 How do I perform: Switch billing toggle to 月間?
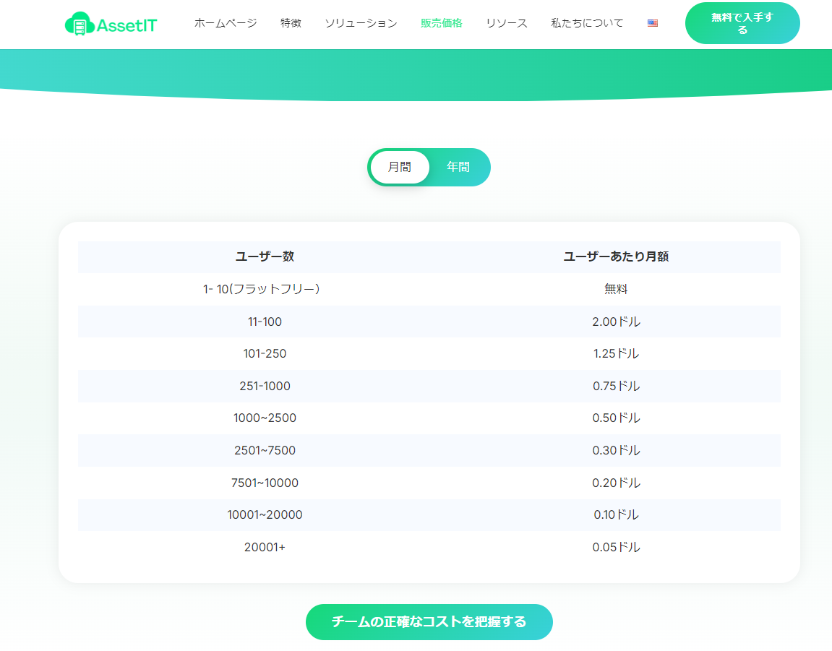(400, 167)
